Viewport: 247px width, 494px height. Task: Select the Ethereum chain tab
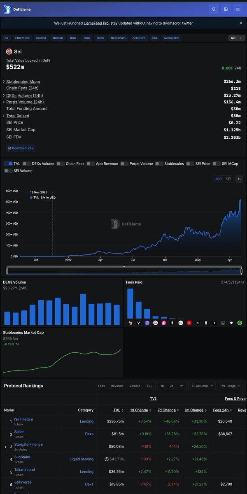[x=22, y=38]
